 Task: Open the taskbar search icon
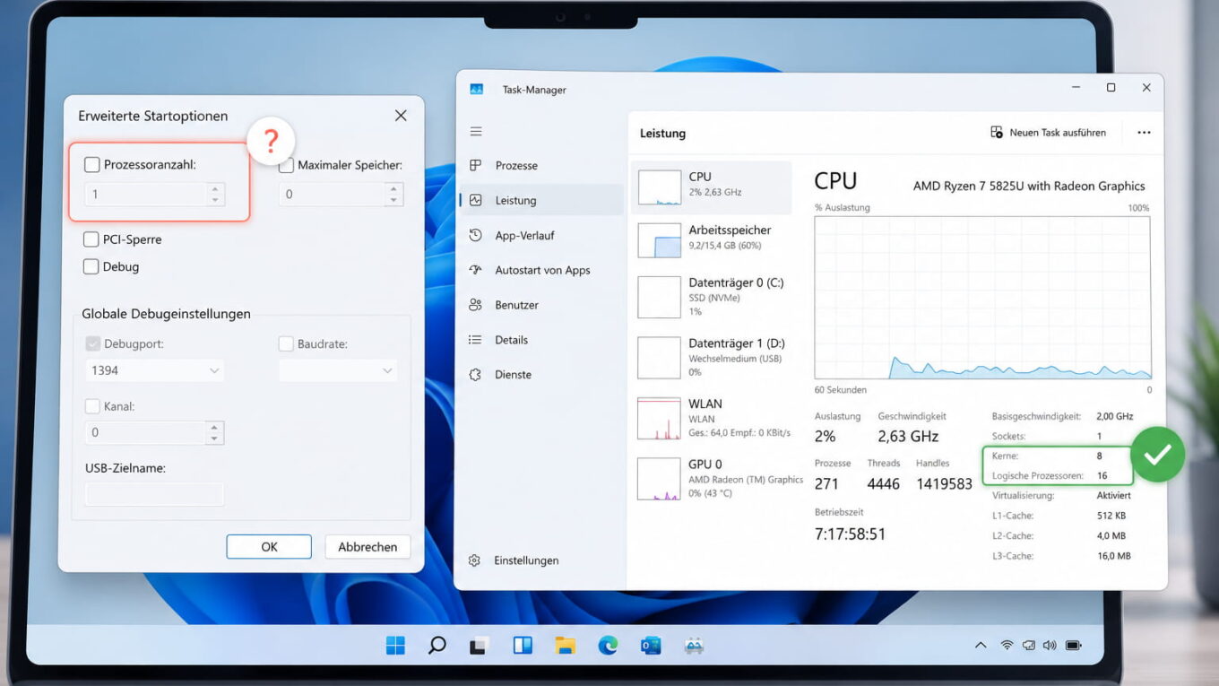pyautogui.click(x=437, y=646)
